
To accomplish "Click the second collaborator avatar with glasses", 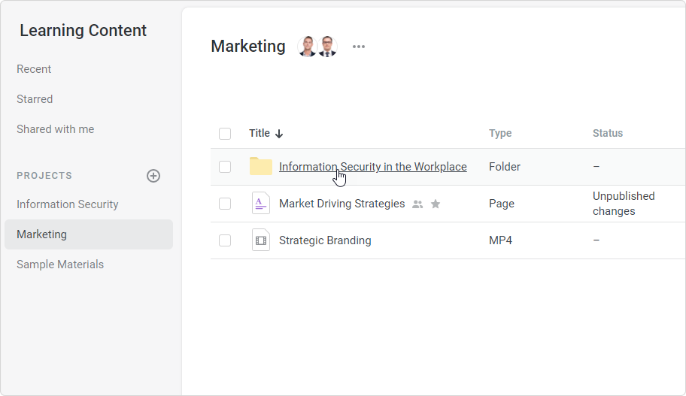I will point(327,47).
